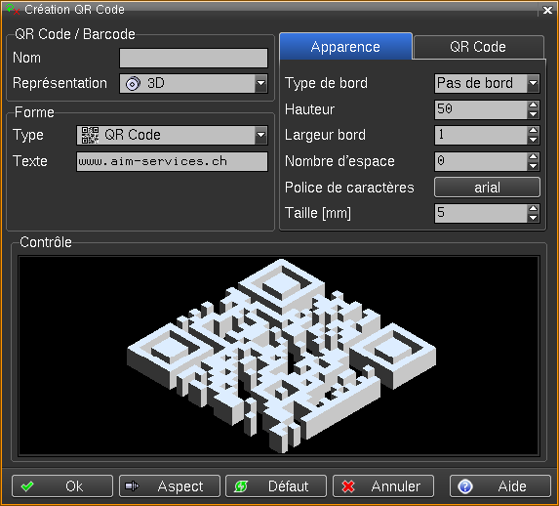Open the Type de bord dropdown
Viewport: 559px width, 506px height.
click(x=533, y=84)
